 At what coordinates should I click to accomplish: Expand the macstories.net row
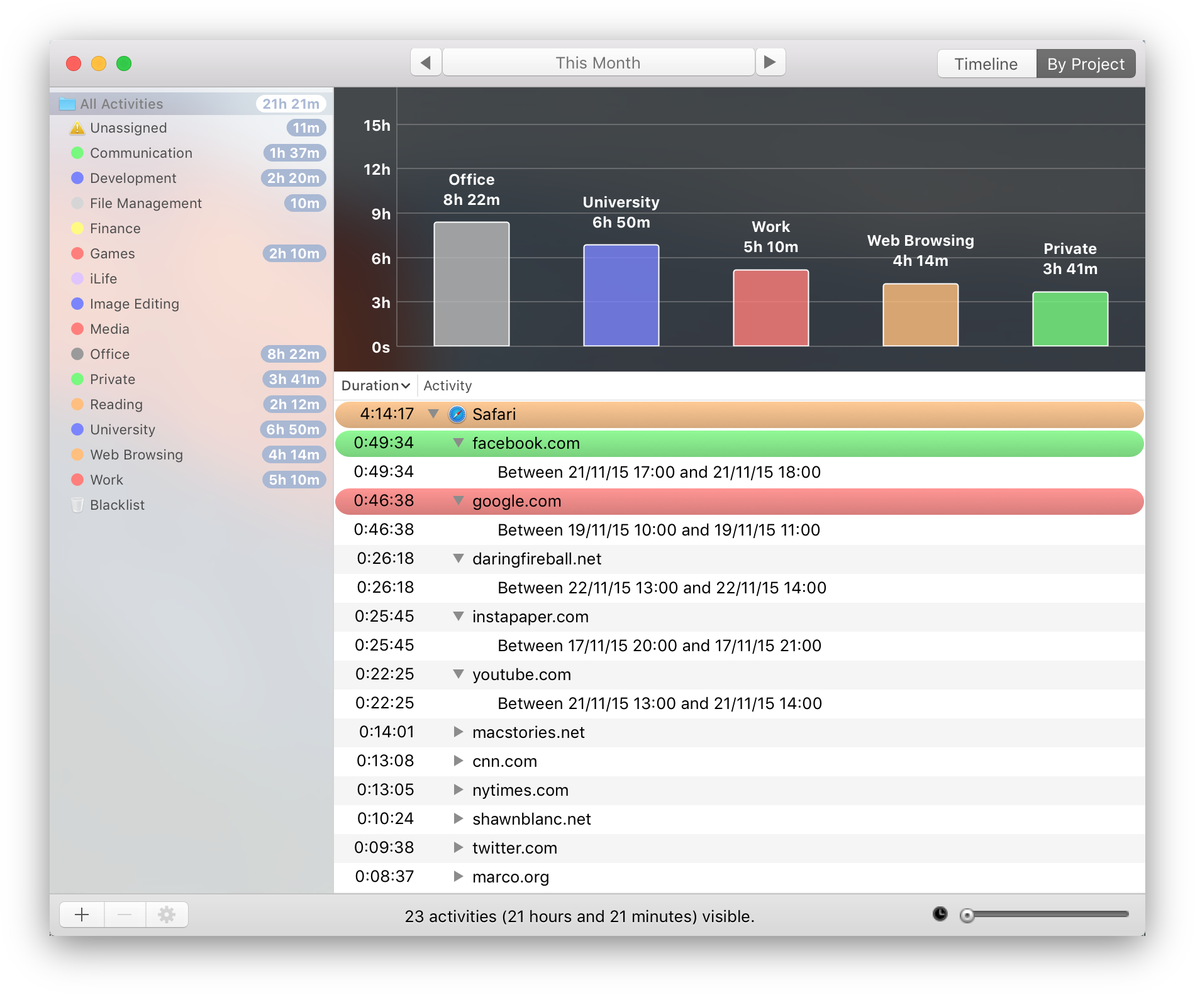pos(459,732)
